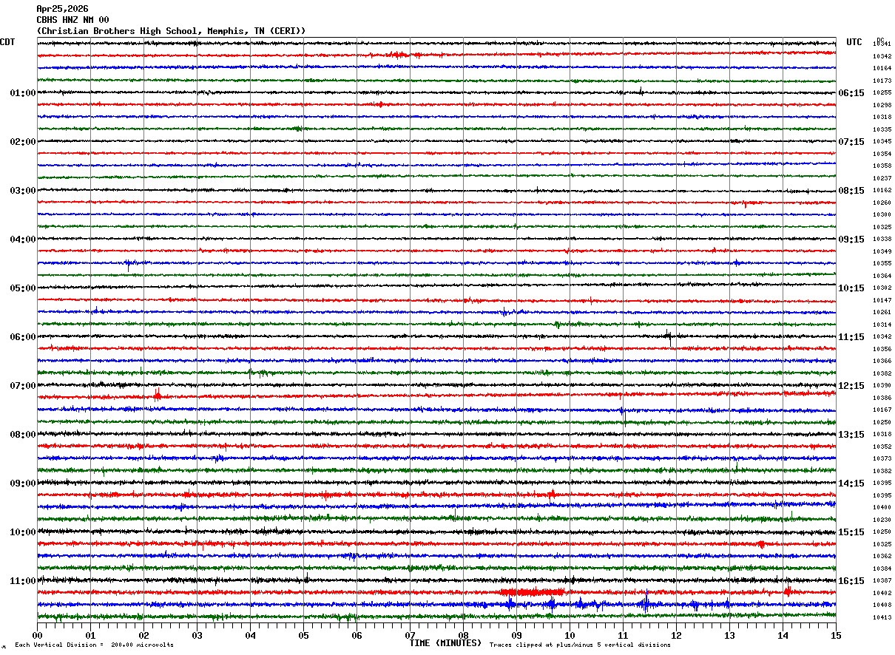Click the DC offset value 10237
The width and height of the screenshot is (895, 655).
click(882, 178)
